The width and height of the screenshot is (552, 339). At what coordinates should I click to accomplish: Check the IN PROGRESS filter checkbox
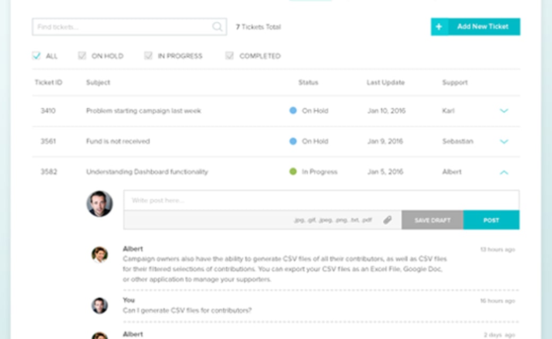click(149, 56)
